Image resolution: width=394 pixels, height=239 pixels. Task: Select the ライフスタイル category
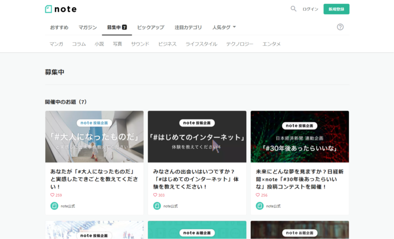click(201, 44)
